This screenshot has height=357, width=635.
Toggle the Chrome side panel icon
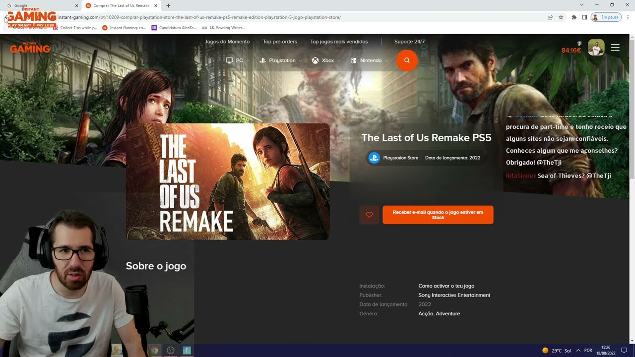[584, 17]
